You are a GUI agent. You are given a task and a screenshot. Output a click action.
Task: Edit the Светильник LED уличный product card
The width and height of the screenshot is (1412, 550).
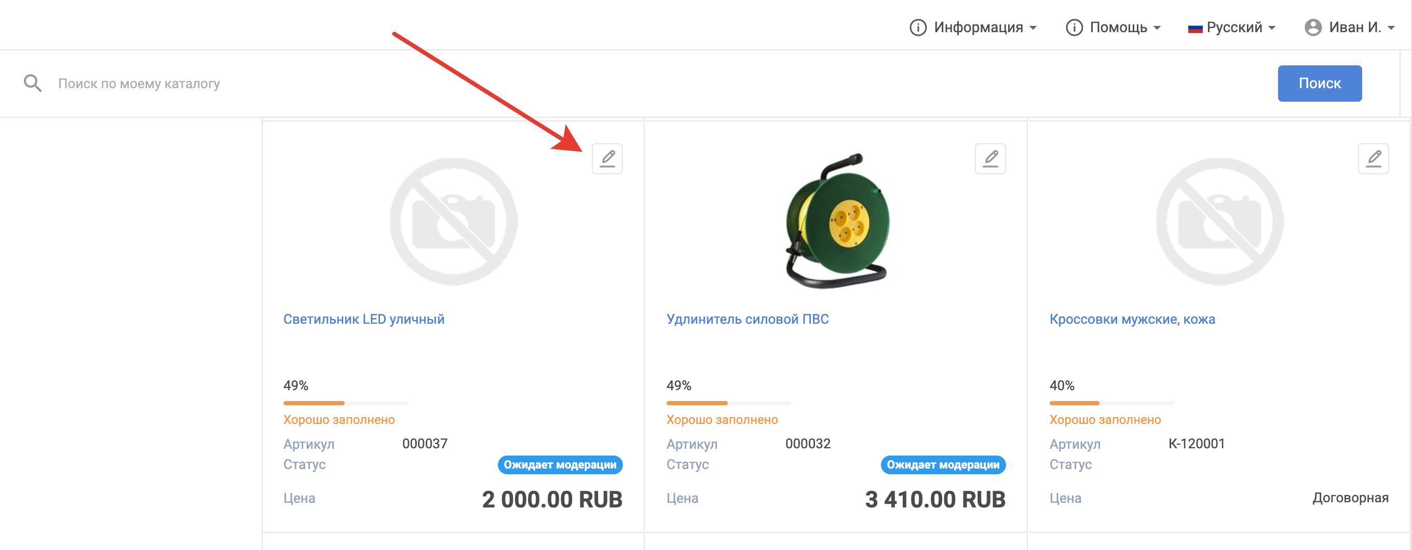click(x=607, y=159)
